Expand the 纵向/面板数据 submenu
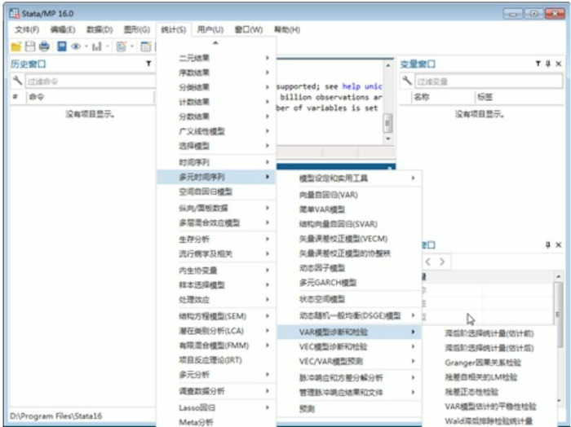571x427 pixels. point(216,208)
